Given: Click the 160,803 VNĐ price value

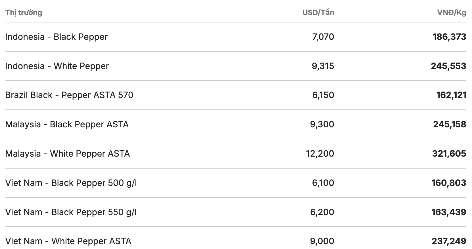Looking at the screenshot, I should pos(449,183).
